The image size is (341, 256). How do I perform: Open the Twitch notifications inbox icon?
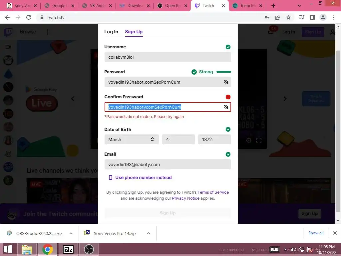[x=271, y=32]
